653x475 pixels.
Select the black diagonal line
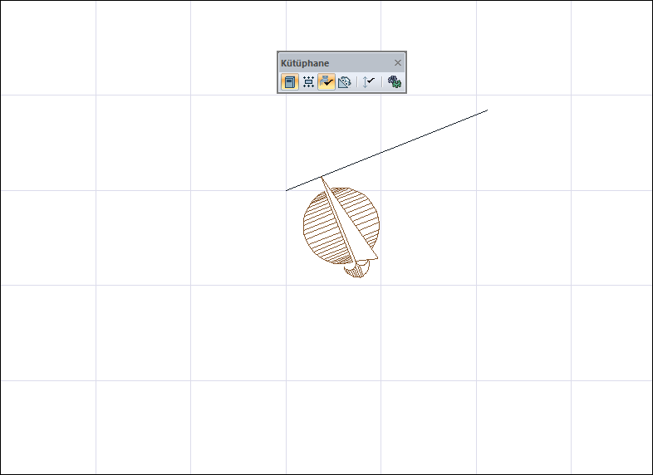click(x=387, y=150)
